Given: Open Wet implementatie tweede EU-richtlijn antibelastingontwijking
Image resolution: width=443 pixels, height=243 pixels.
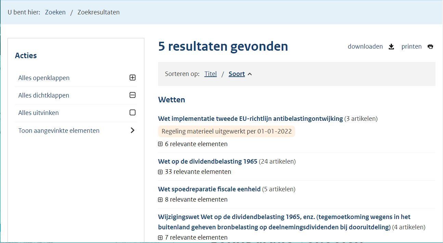Looking at the screenshot, I should click(x=250, y=119).
